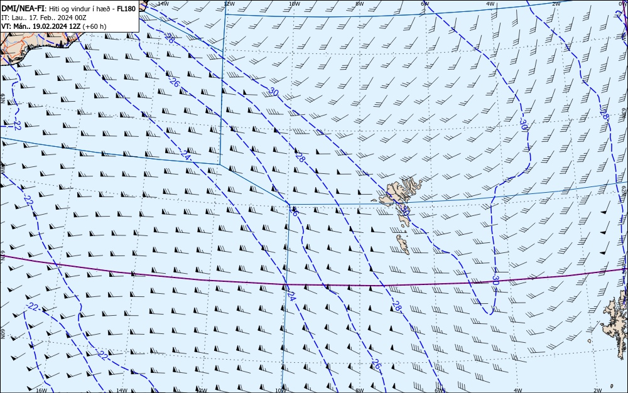
Task: Click the '10W' longitude label on bottom edge
Action: click(x=281, y=390)
